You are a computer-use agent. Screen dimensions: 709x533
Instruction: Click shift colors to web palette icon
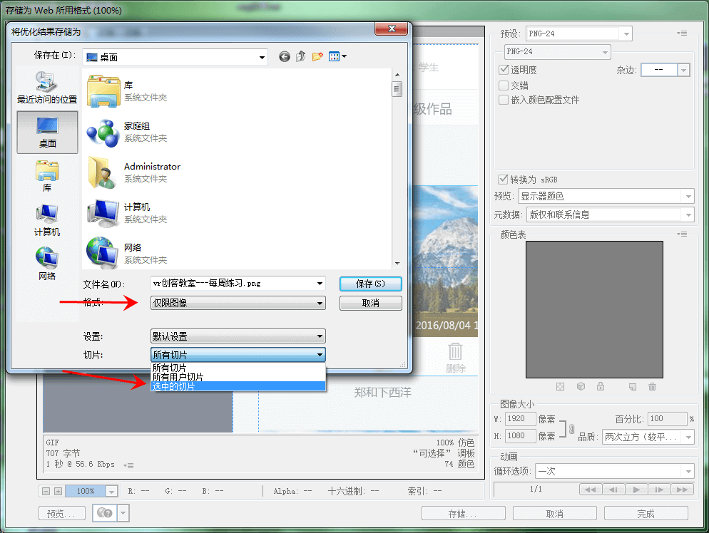[x=581, y=387]
